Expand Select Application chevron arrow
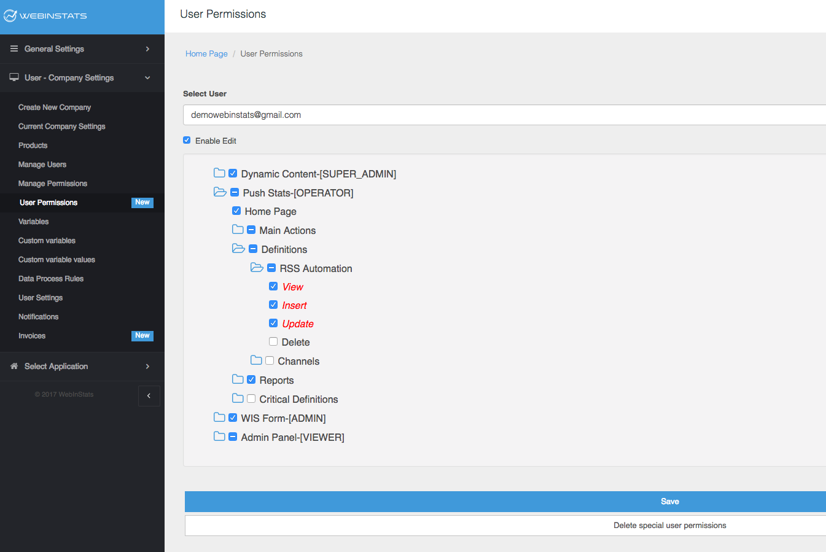 coord(147,367)
